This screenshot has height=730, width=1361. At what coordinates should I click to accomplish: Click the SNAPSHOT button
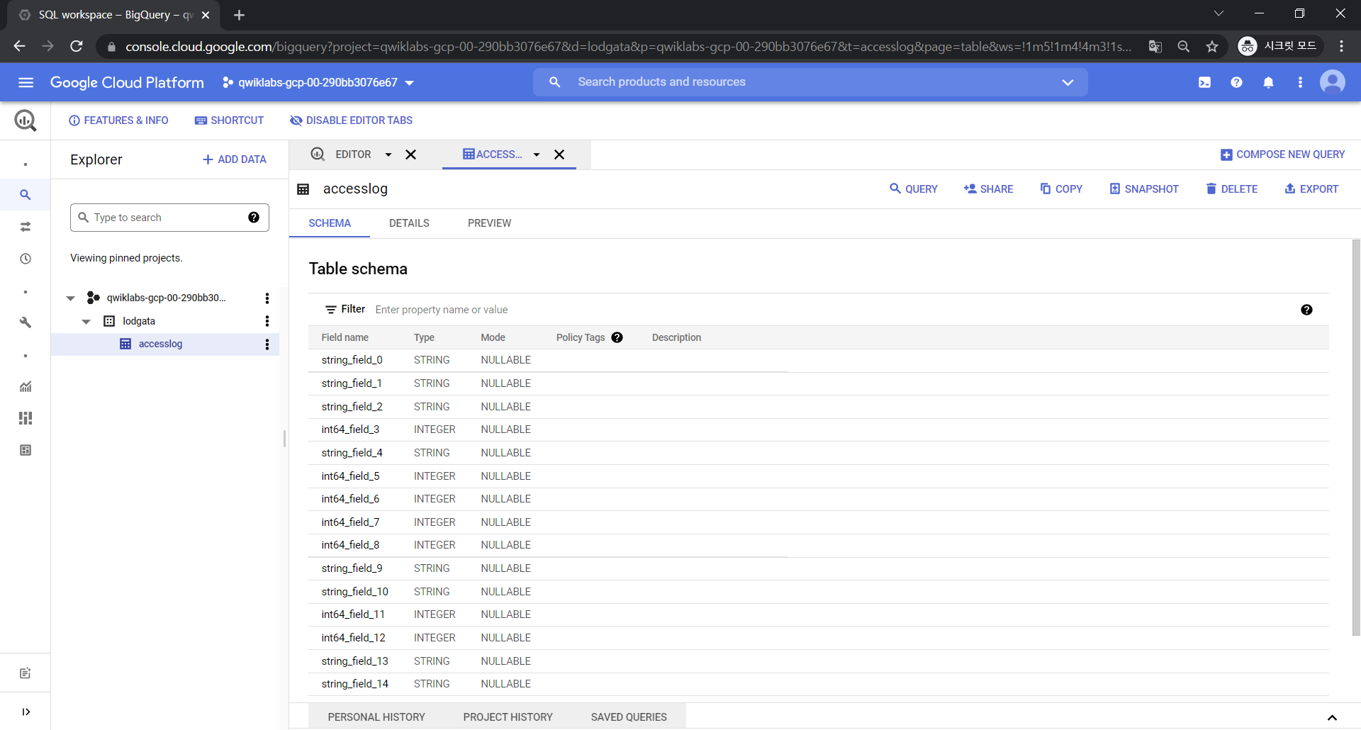pyautogui.click(x=1144, y=189)
